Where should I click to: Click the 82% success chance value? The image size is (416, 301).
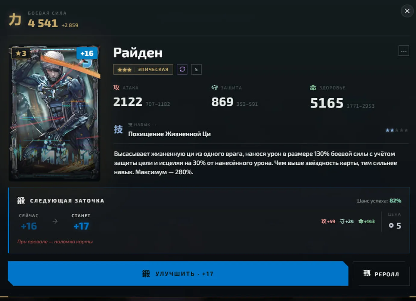[x=395, y=200]
